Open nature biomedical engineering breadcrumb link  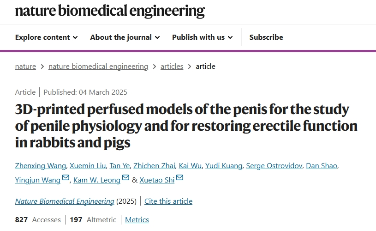98,66
